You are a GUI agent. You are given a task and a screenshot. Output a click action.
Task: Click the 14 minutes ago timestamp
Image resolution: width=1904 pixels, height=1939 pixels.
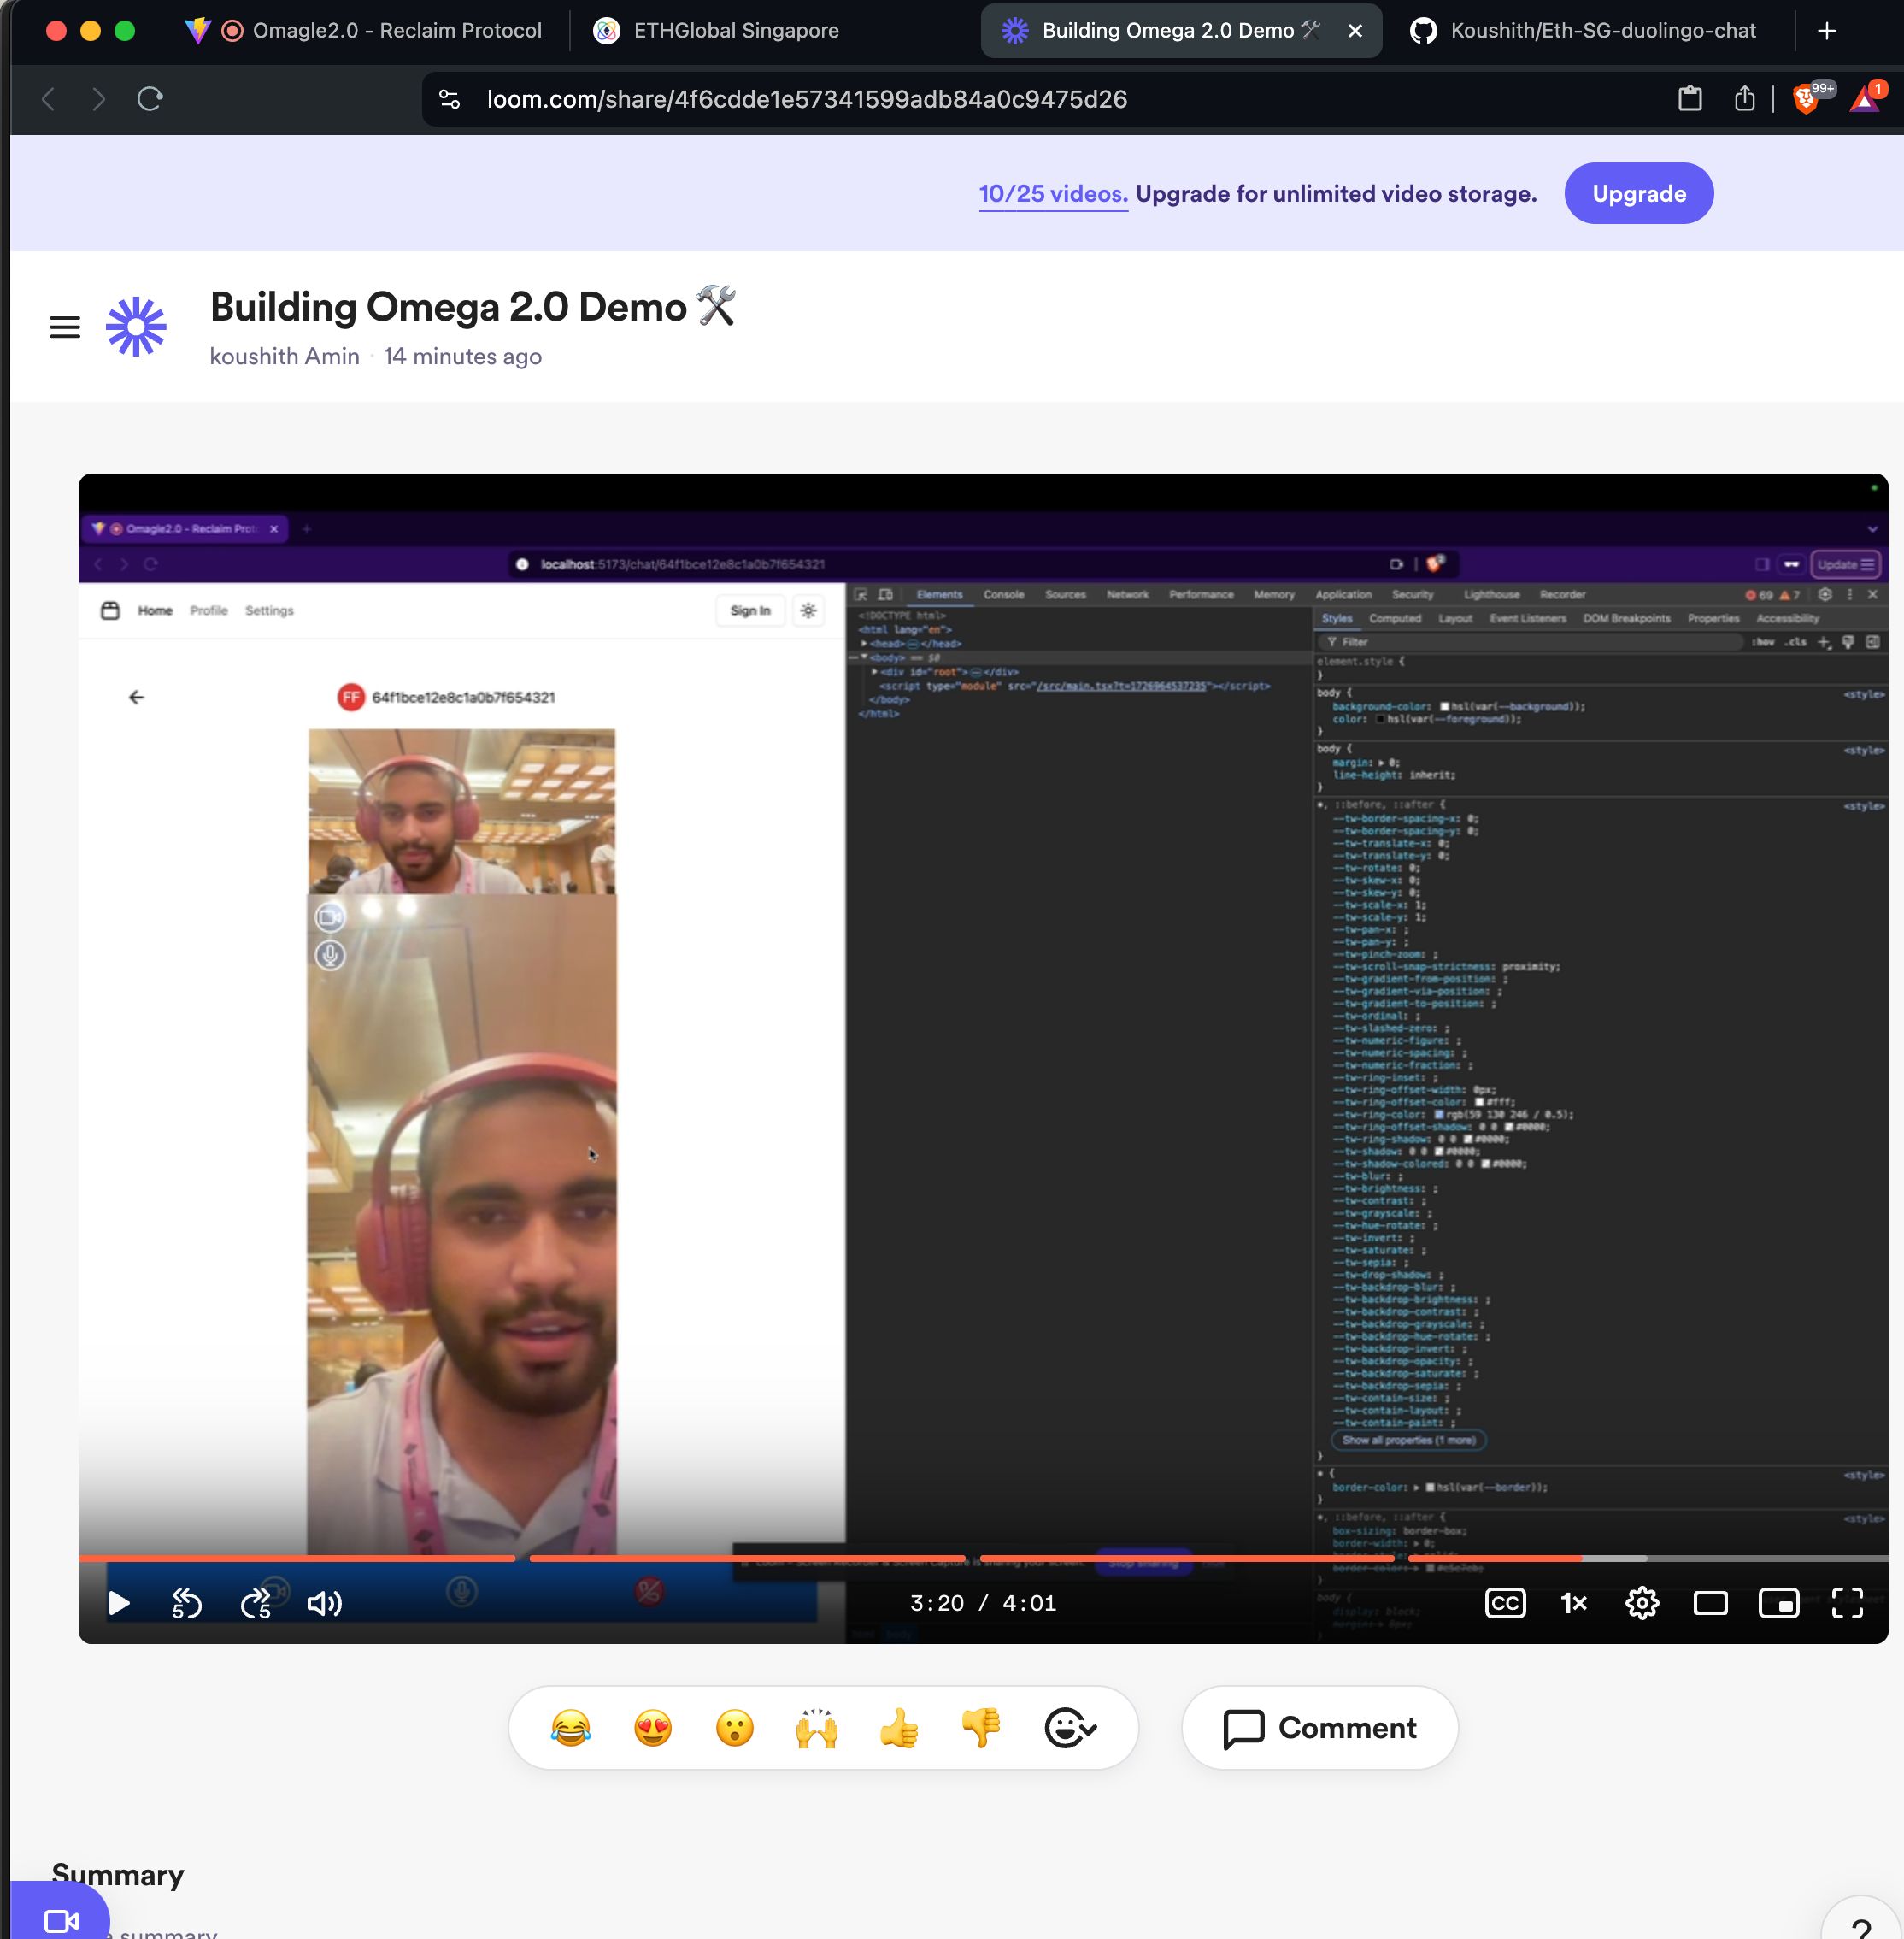[462, 357]
